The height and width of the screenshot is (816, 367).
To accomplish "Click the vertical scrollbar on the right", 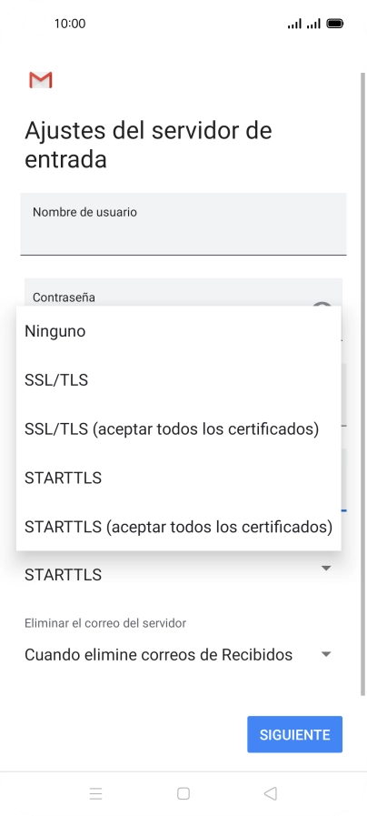I will tap(362, 384).
